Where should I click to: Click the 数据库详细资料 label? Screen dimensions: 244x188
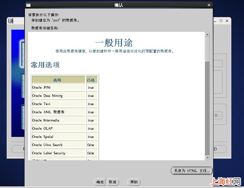pos(45,28)
